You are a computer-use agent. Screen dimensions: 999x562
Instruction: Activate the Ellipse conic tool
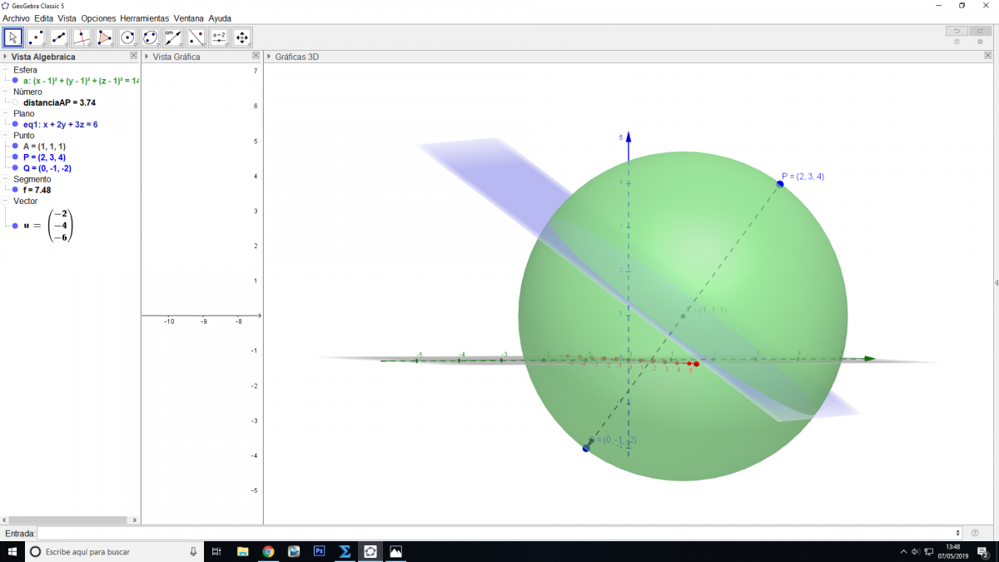(150, 37)
